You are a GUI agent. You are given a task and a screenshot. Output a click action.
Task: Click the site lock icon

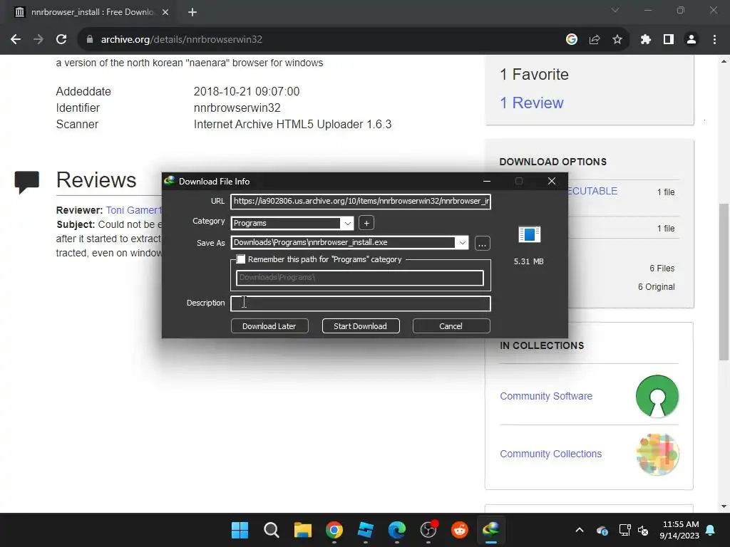click(90, 40)
